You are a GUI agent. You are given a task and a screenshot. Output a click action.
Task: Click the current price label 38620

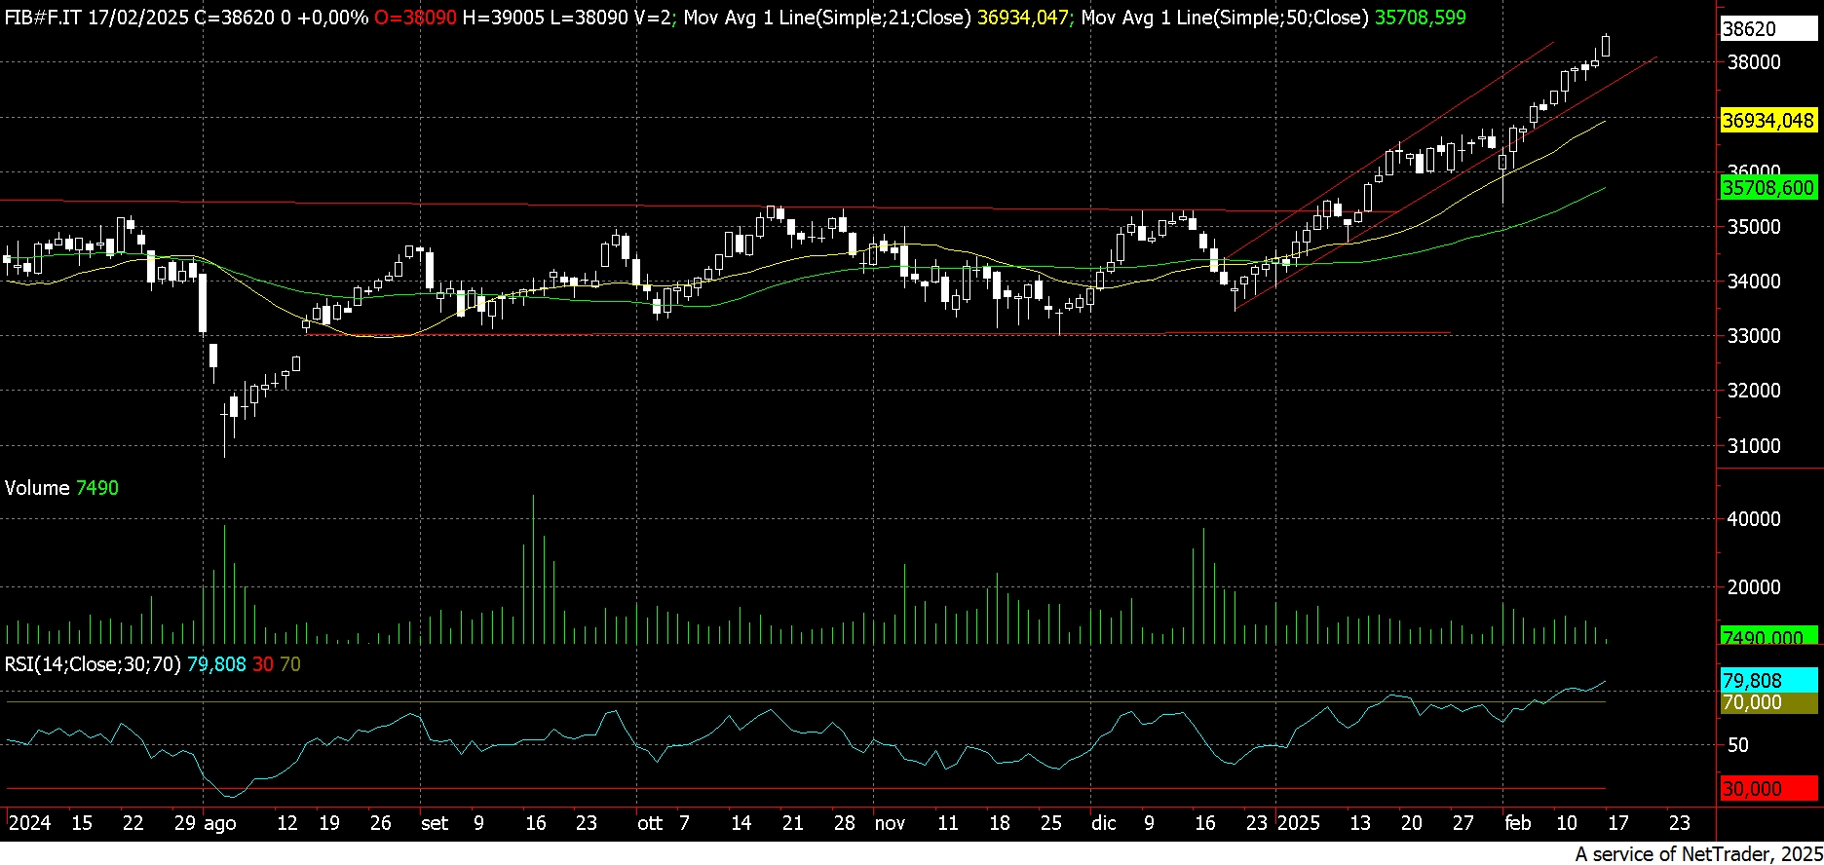[1769, 29]
